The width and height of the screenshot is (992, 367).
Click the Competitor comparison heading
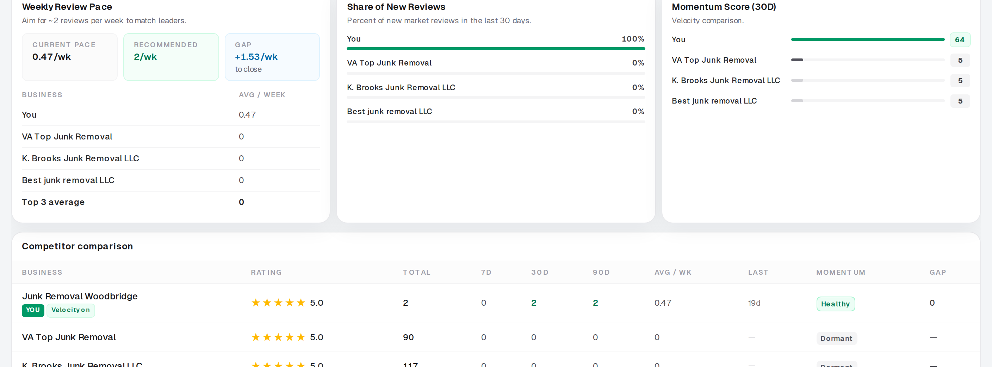pos(77,247)
